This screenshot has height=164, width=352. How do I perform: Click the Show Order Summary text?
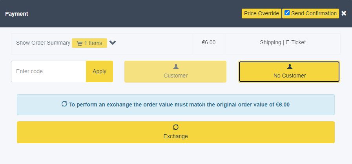pyautogui.click(x=43, y=43)
